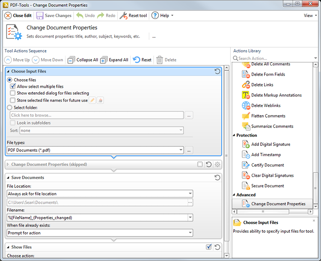This screenshot has height=261, width=321.
Task: Collapse the Show Files section
Action: [x=8, y=247]
